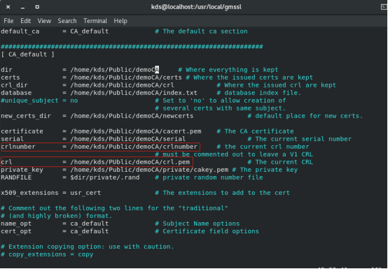This screenshot has height=269, width=388.
Task: Click the '/home/kds/Public/demoCA/crlnumber' path
Action: pos(134,147)
